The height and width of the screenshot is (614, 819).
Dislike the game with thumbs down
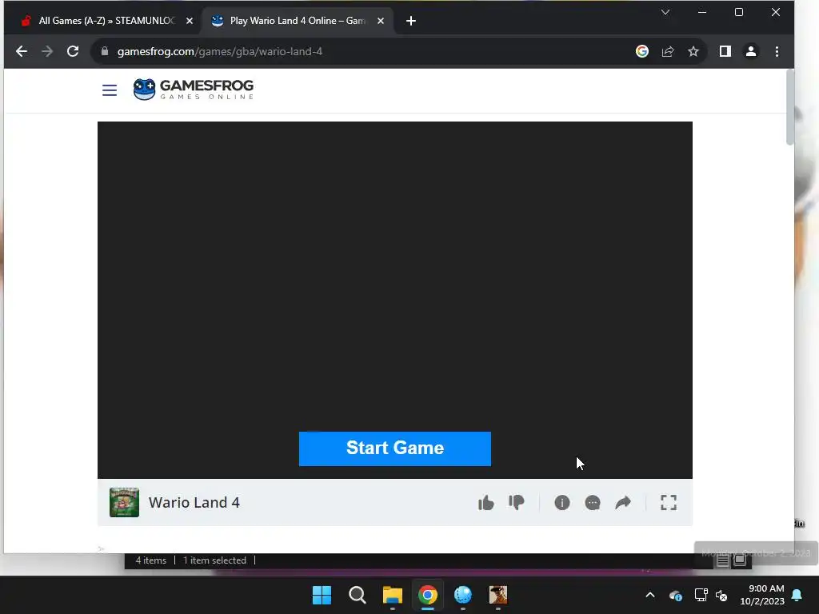click(516, 502)
